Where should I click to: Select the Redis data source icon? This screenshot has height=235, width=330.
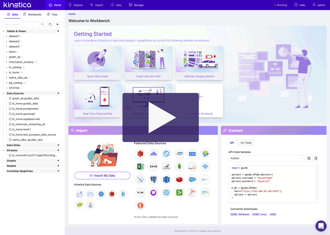[x=179, y=179]
